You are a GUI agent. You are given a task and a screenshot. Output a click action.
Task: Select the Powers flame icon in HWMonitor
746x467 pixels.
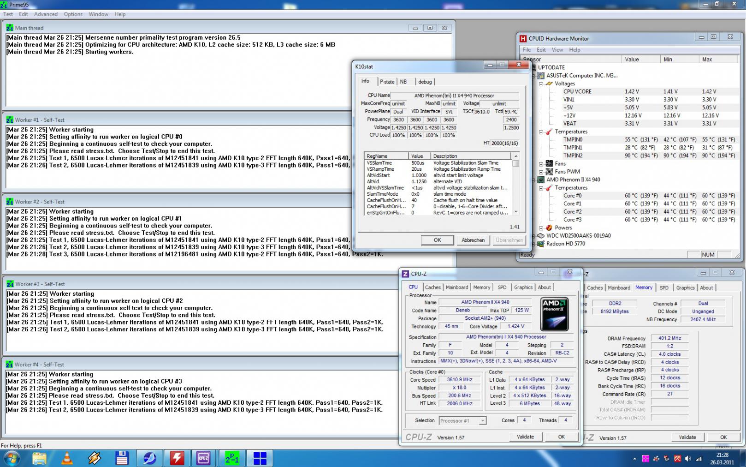click(x=549, y=228)
